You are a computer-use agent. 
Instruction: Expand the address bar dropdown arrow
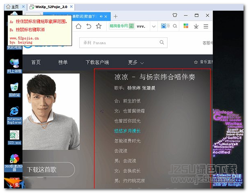coord(154,26)
